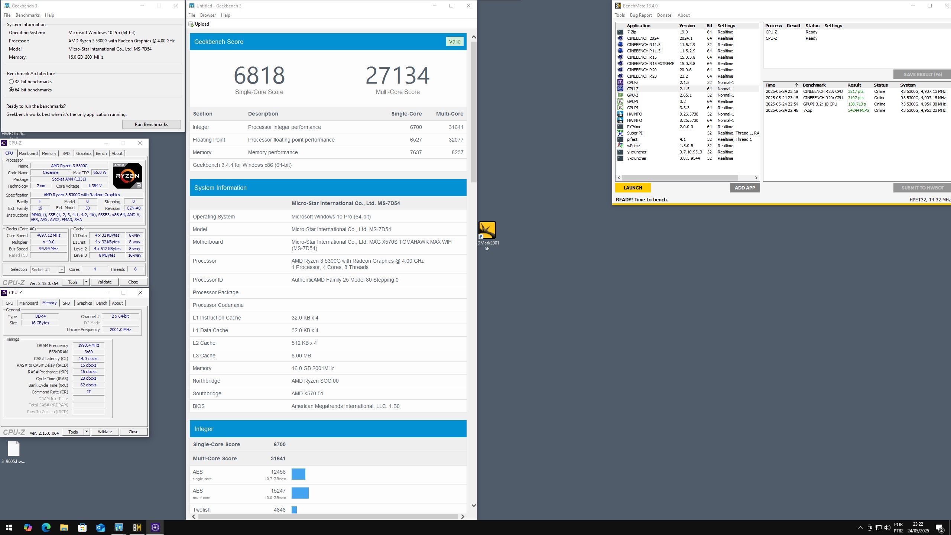Switch to CPU-Z in the taskbar
The image size is (951, 535).
[x=155, y=528]
